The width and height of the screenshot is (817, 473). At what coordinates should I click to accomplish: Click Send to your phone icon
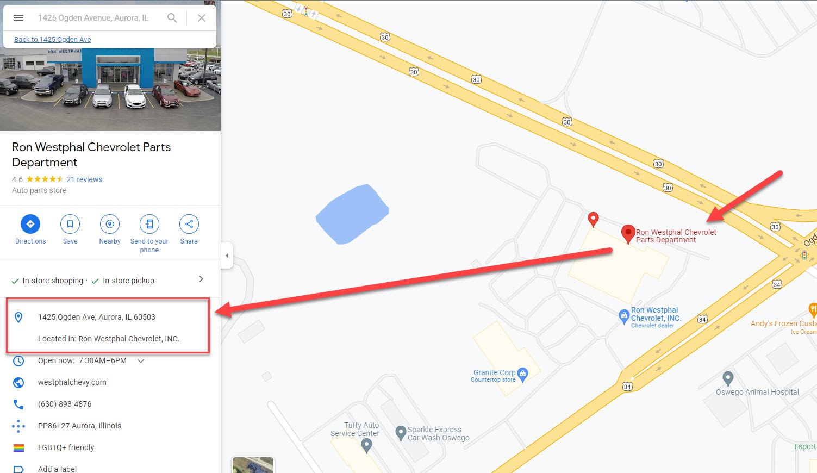[149, 224]
